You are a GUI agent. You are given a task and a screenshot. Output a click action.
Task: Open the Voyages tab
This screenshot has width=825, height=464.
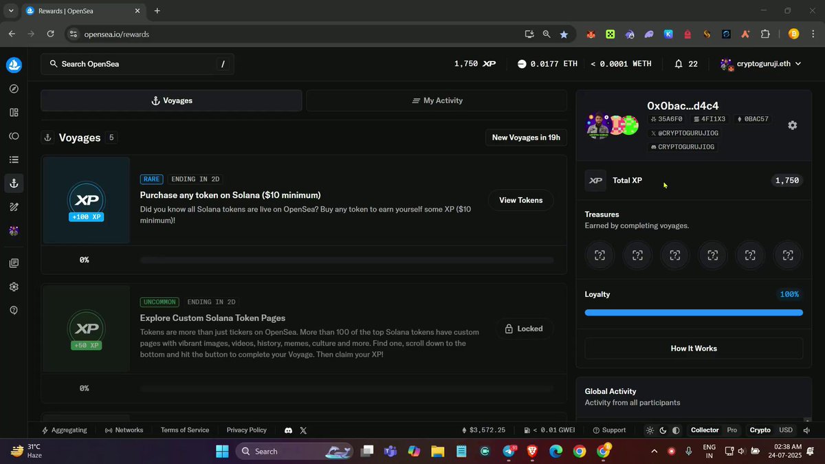pos(171,100)
